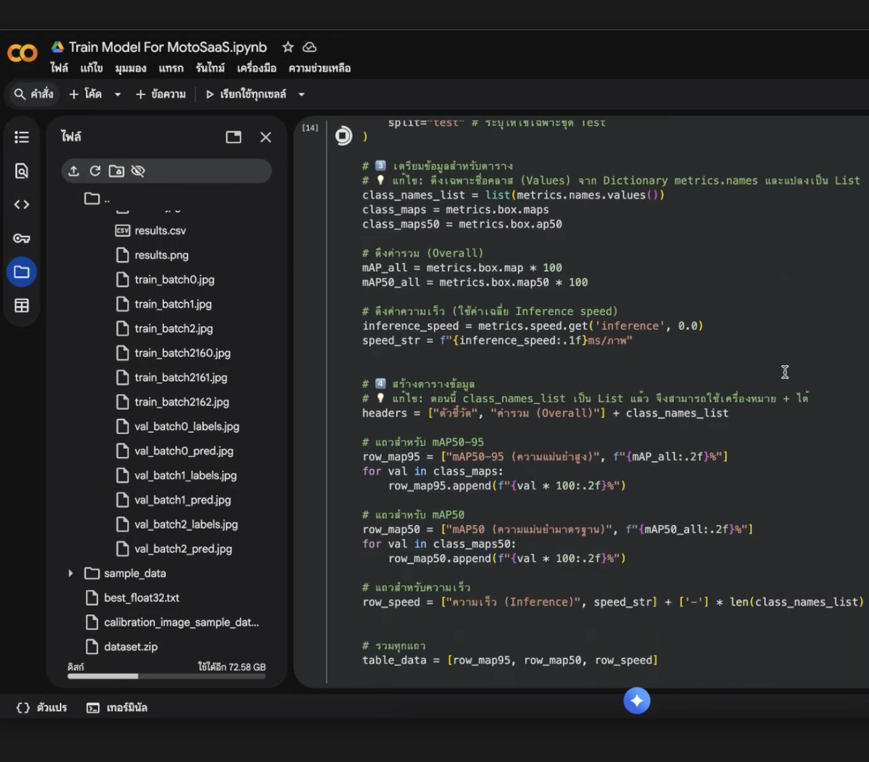869x762 pixels.
Task: Click the upload file icon in Files panel
Action: tap(73, 171)
